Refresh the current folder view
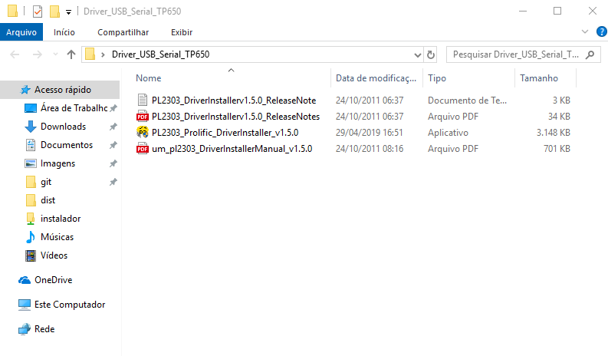 (430, 54)
